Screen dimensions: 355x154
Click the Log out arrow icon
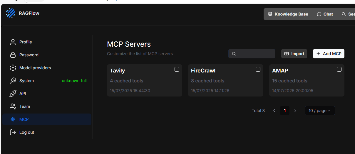[x=13, y=132]
